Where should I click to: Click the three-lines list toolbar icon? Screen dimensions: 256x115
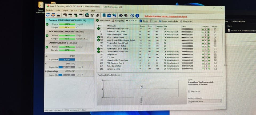pyautogui.click(x=58, y=15)
